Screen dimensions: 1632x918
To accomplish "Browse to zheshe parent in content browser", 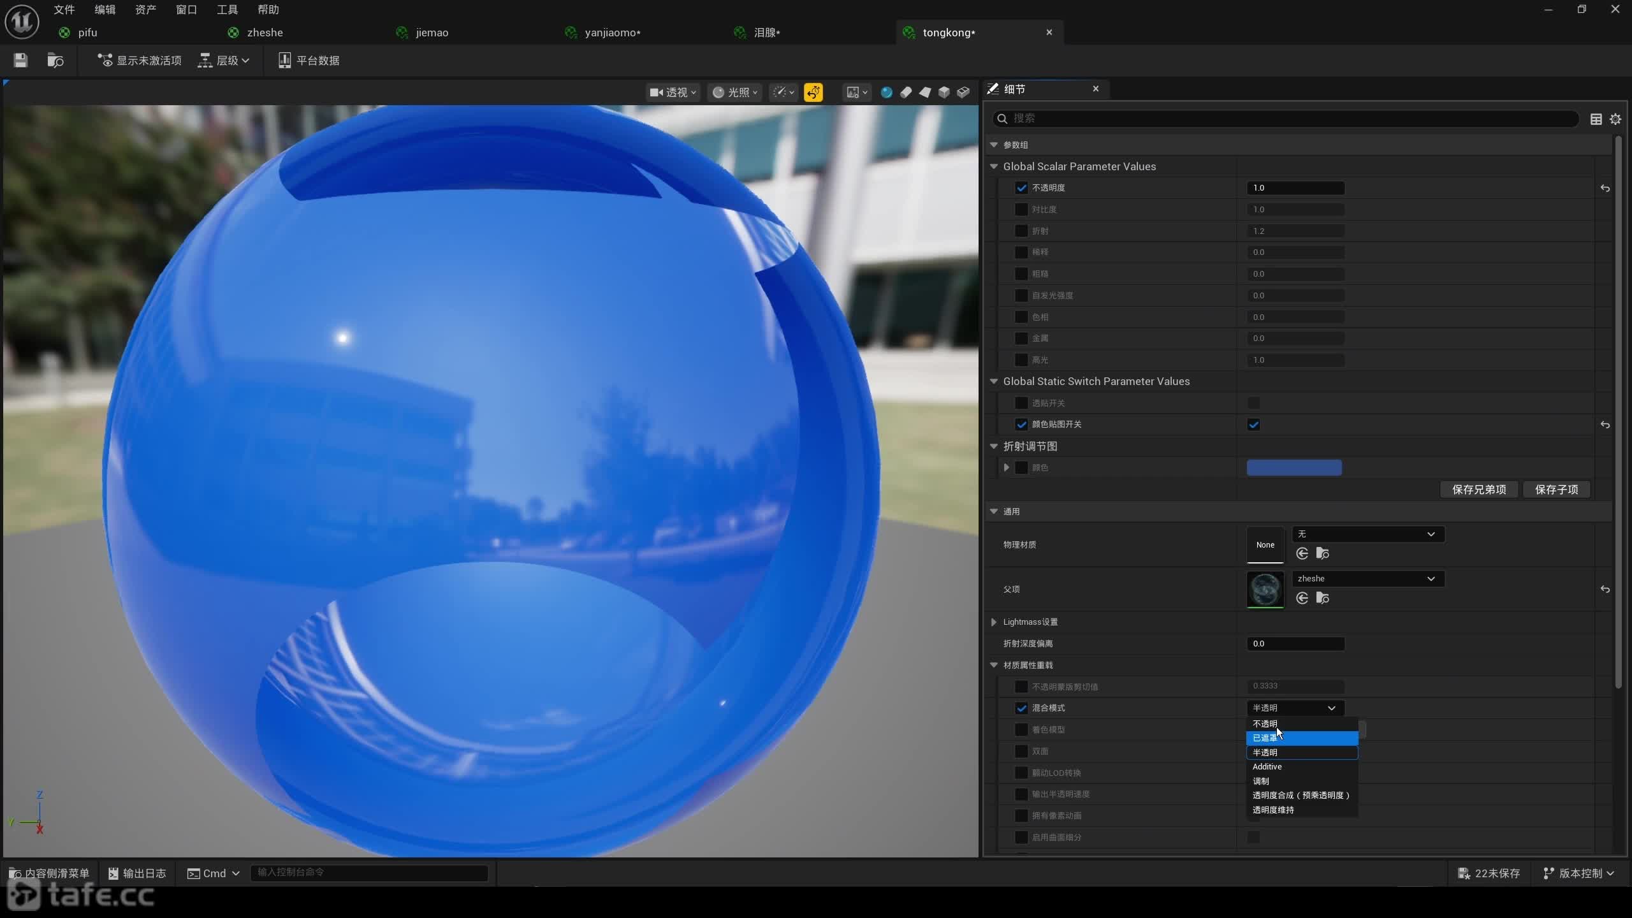I will pos(1323,598).
